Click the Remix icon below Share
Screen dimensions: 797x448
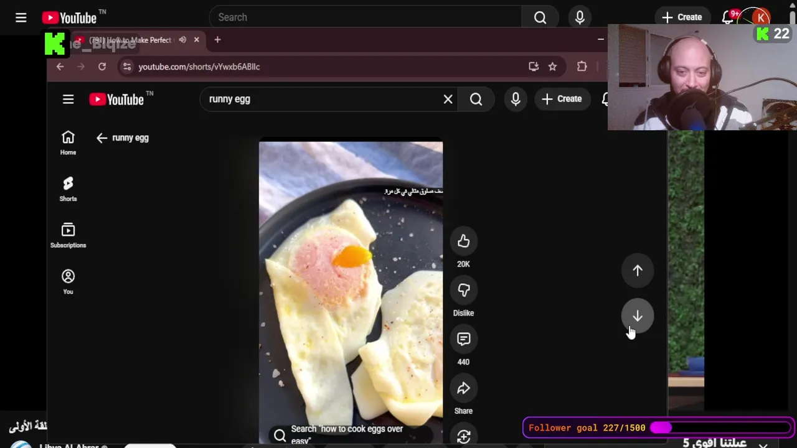[x=463, y=437]
